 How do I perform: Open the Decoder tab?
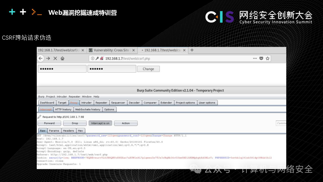(134, 103)
